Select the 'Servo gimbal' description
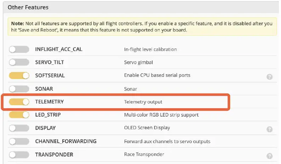This screenshot has width=281, height=164. (139, 63)
